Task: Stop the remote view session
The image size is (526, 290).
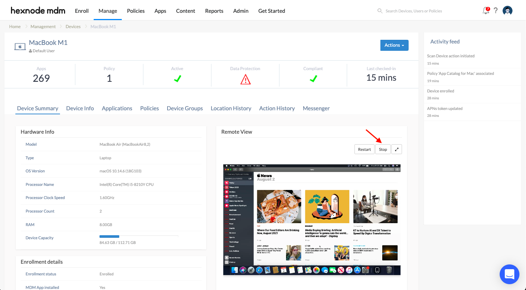Action: pyautogui.click(x=383, y=149)
